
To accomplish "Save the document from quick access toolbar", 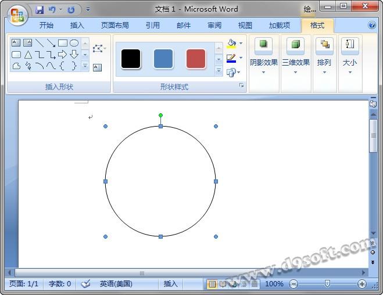I will click(x=40, y=10).
